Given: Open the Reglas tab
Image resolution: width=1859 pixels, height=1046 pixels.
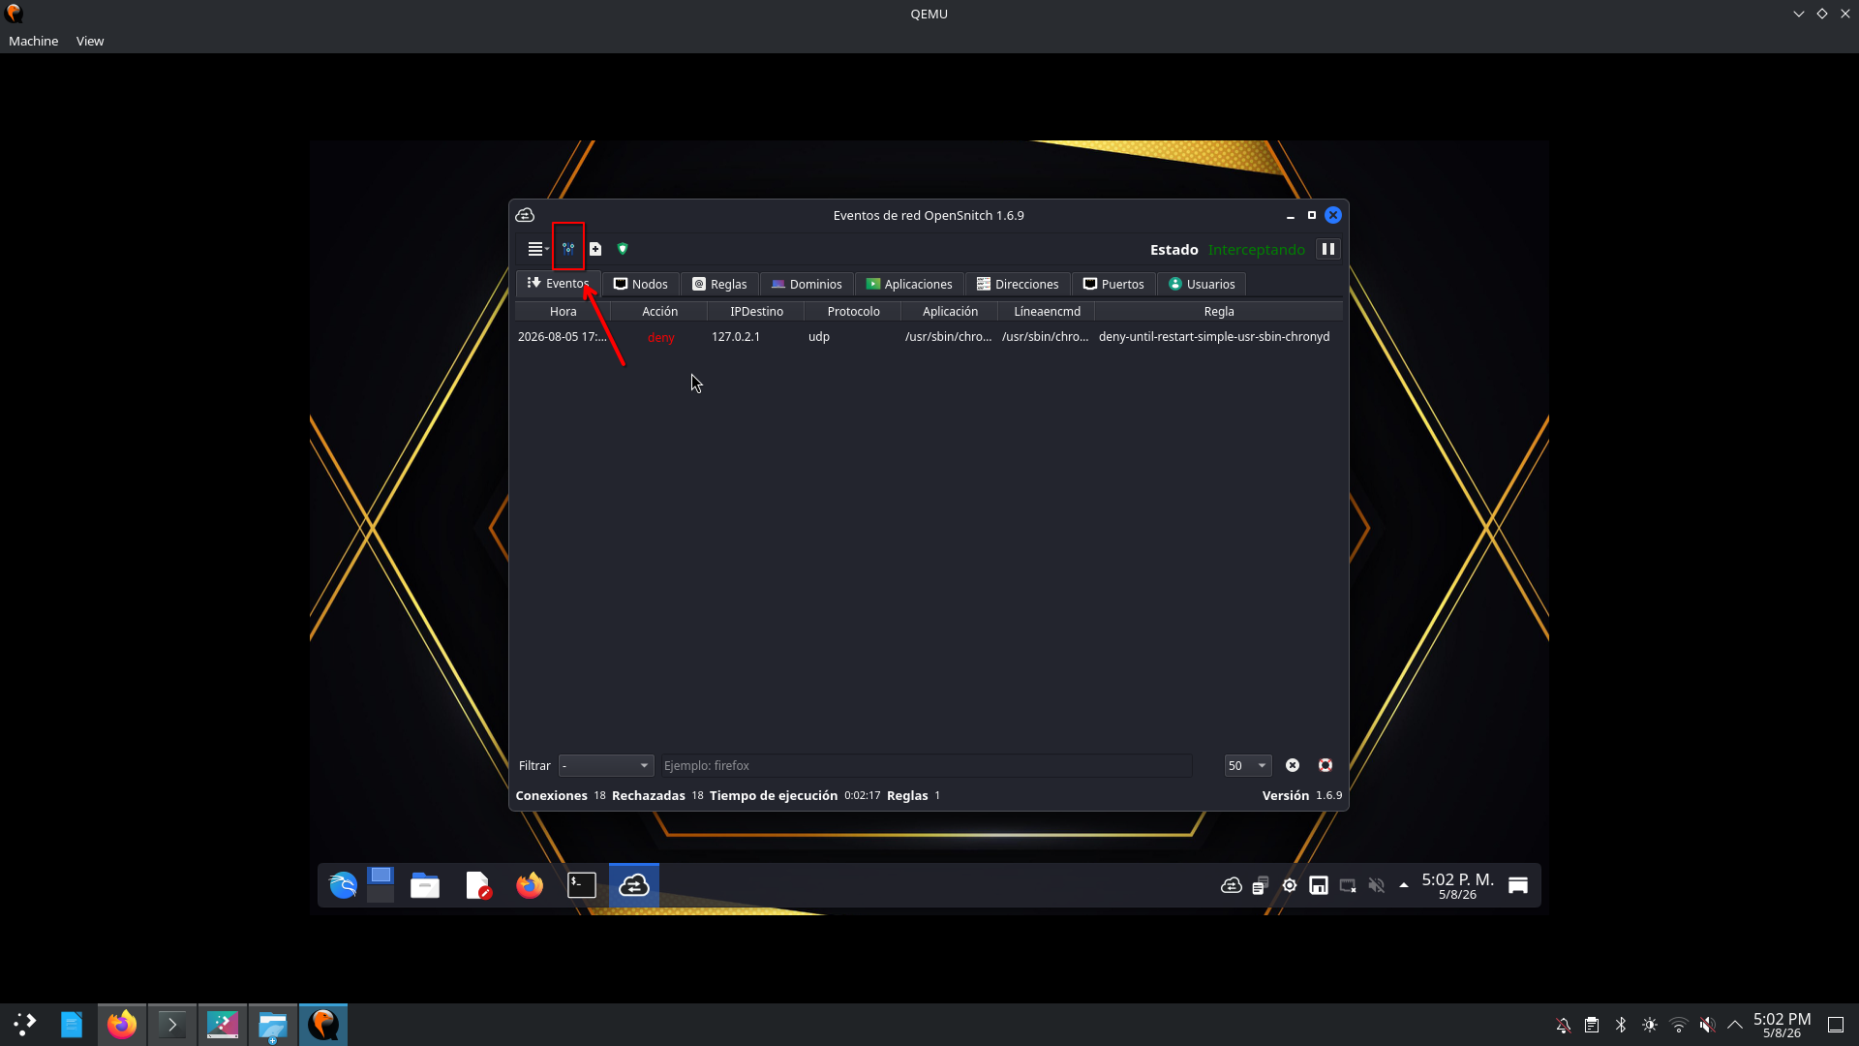Looking at the screenshot, I should [x=719, y=284].
